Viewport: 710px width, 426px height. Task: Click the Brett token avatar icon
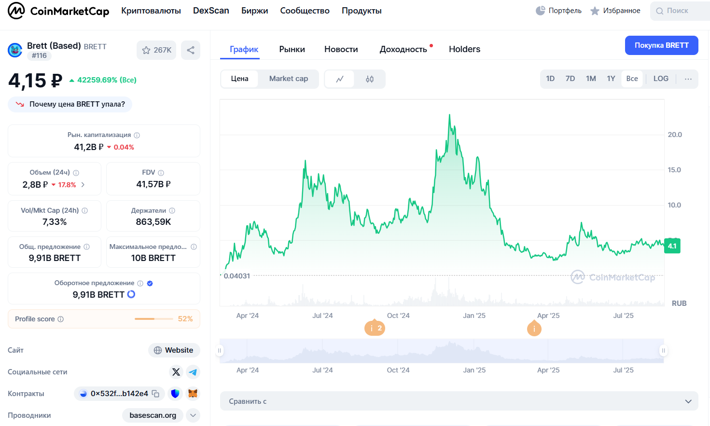pyautogui.click(x=15, y=50)
